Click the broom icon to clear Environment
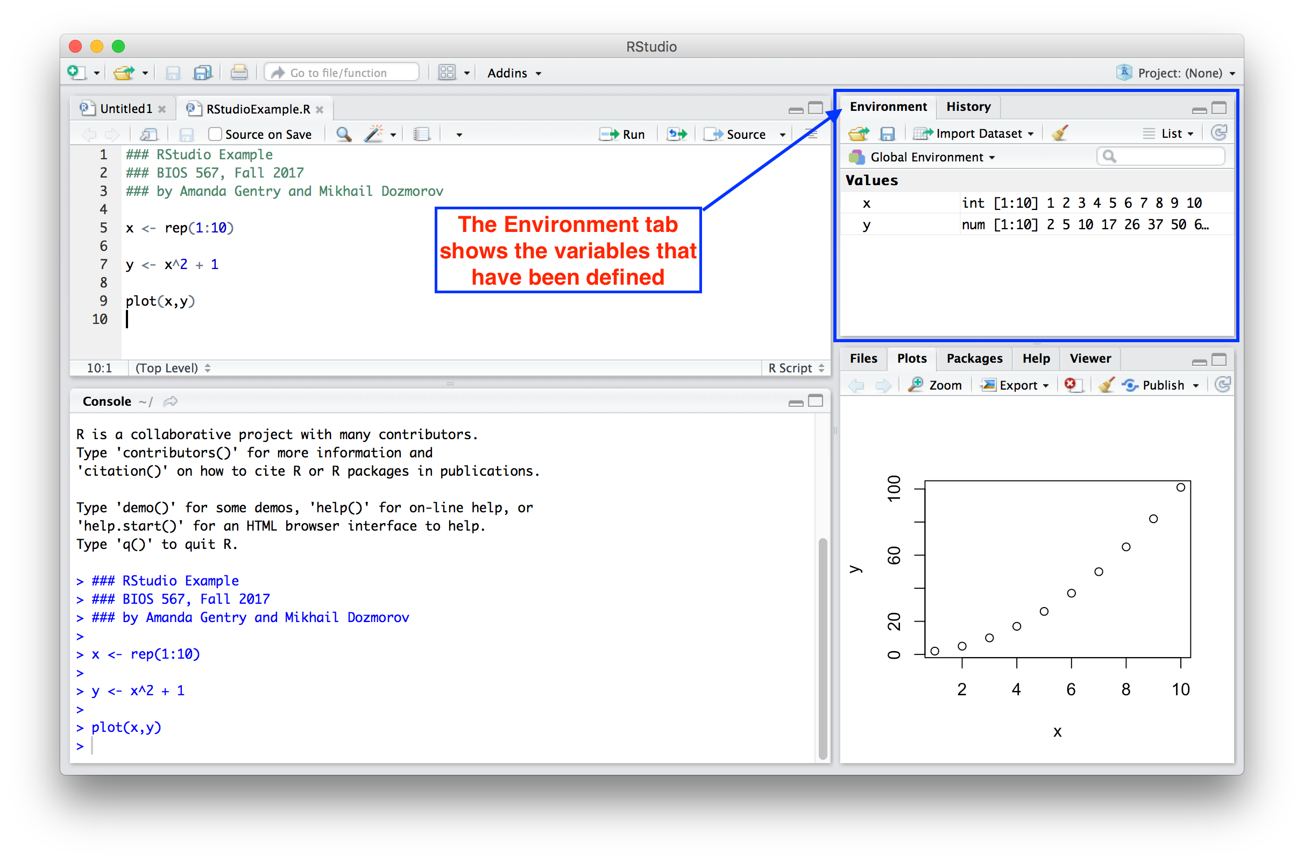 (1060, 133)
